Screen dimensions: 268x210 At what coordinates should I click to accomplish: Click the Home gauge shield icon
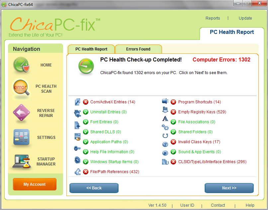tap(21, 65)
